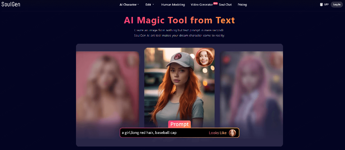345x150 pixels.
Task: Click the Looks Like label
Action: tap(218, 133)
